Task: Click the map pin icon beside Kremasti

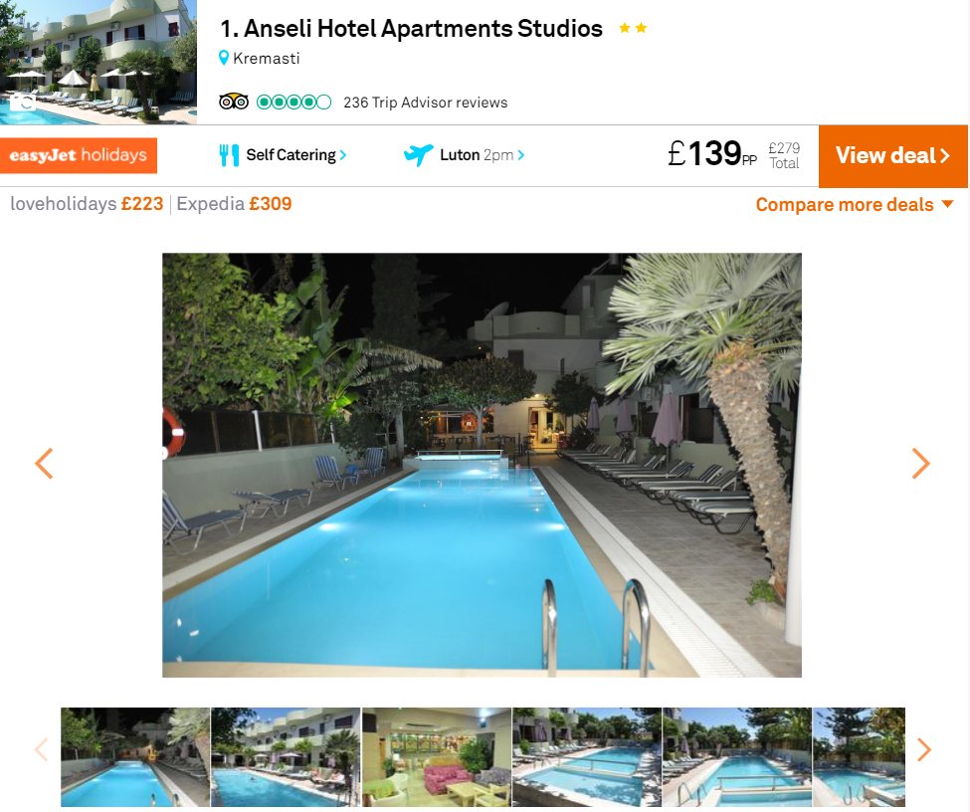Action: tap(224, 58)
